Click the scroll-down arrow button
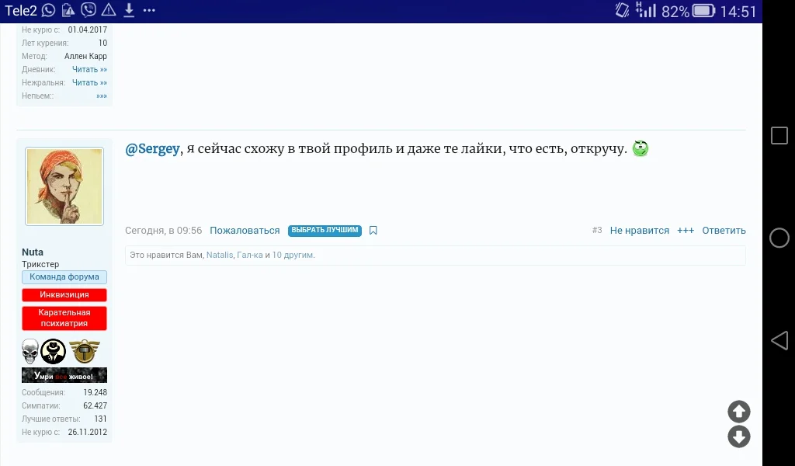Image resolution: width=795 pixels, height=466 pixels. click(738, 437)
